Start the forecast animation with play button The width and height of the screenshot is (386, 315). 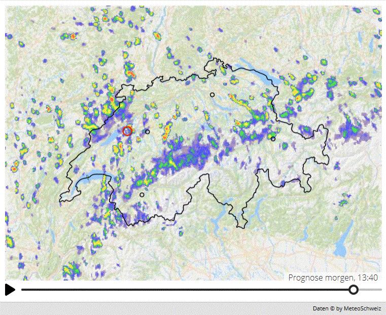(10, 290)
